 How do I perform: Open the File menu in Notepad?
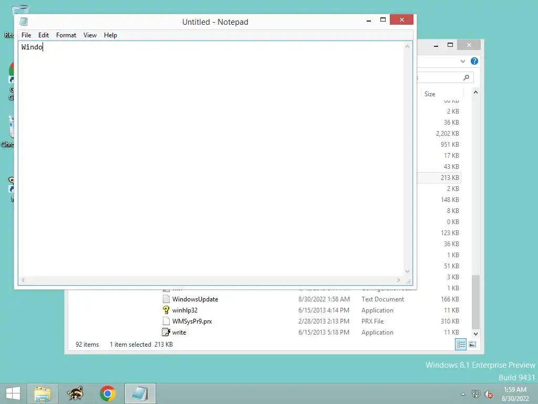[x=26, y=35]
